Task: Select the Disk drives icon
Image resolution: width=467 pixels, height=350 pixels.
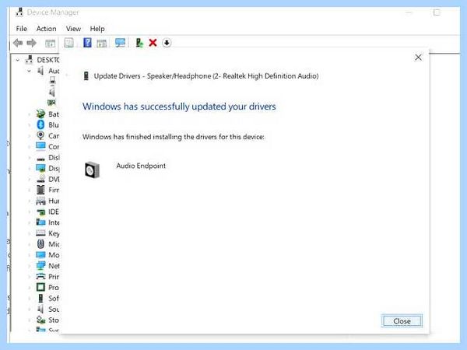Action: click(x=40, y=159)
